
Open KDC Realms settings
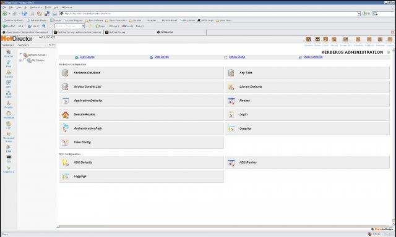[308, 162]
